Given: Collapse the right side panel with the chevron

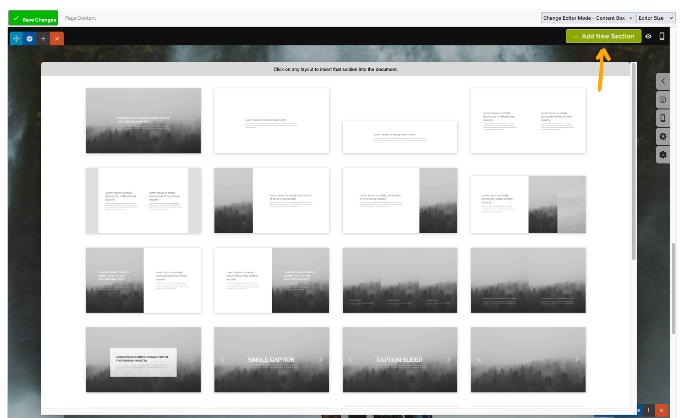Looking at the screenshot, I should (663, 81).
